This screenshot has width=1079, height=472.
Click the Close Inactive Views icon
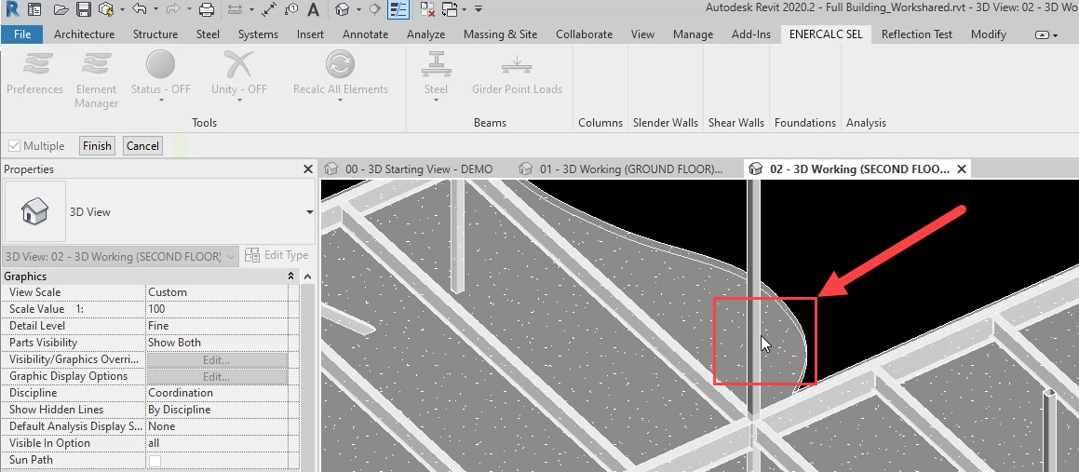427,9
